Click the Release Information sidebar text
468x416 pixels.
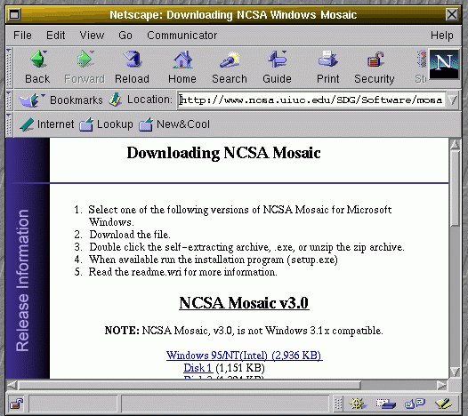pos(22,280)
